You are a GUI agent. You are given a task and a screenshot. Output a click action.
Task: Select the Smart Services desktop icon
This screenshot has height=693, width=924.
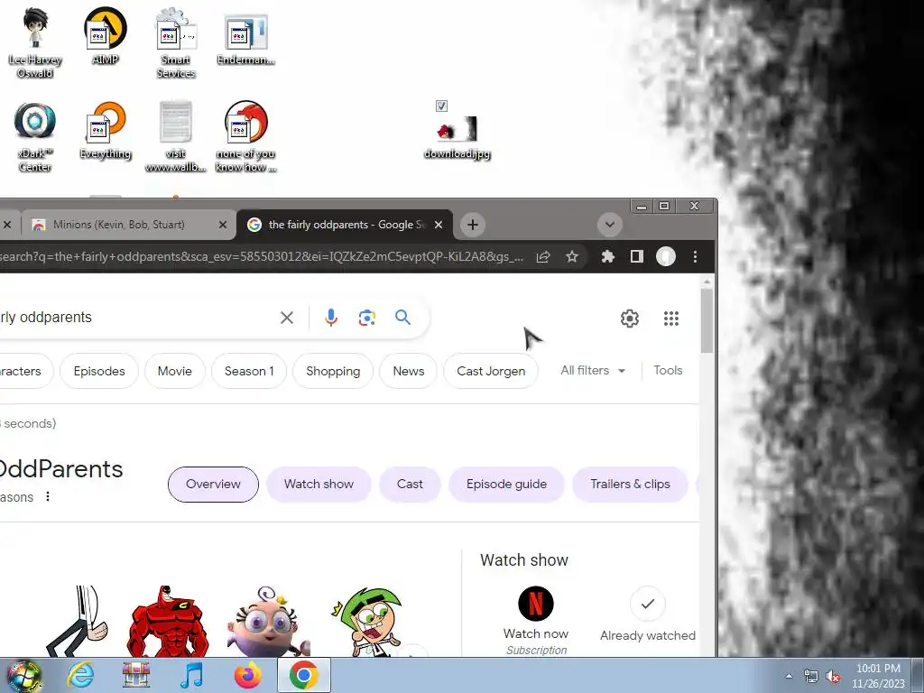tap(176, 42)
